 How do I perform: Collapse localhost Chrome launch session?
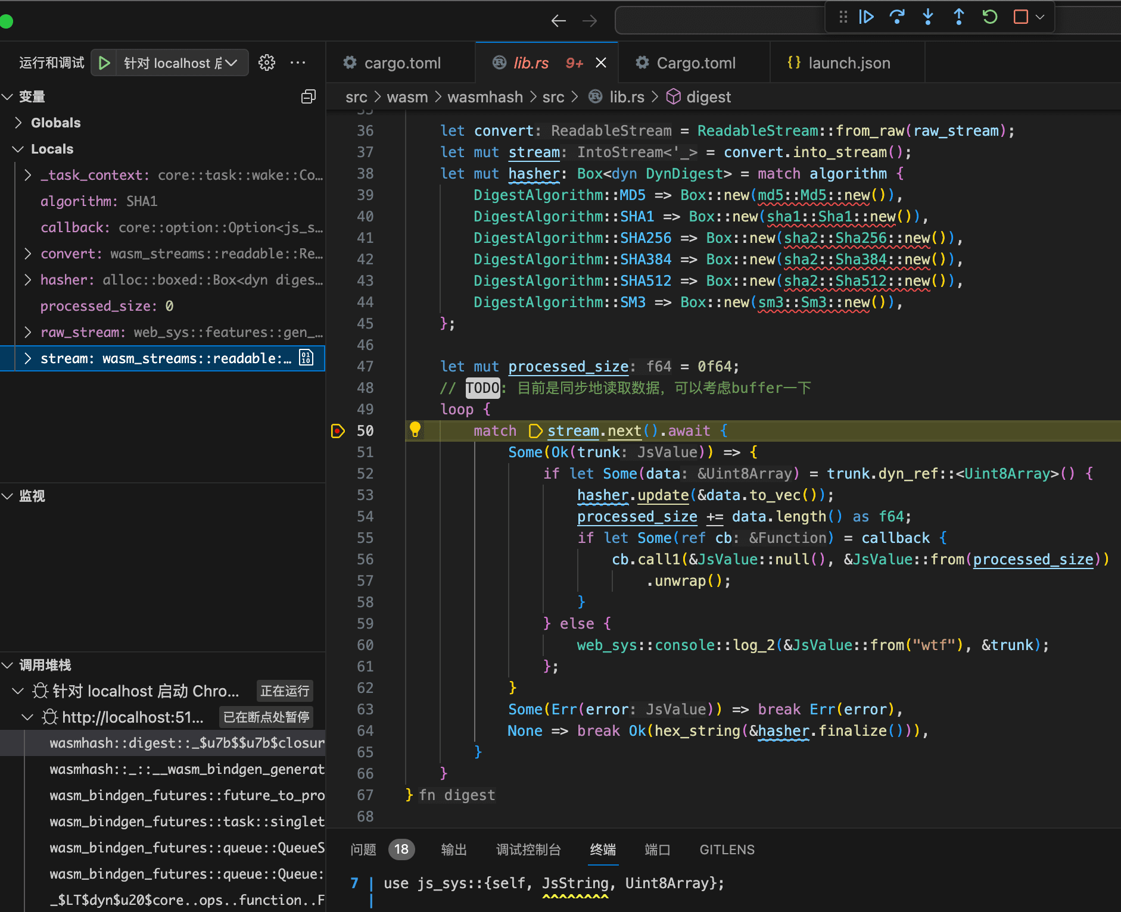(18, 691)
